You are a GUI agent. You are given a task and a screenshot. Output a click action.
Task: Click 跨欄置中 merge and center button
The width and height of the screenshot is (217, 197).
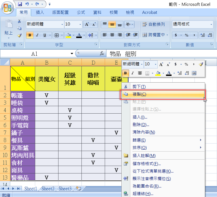[x=154, y=35]
